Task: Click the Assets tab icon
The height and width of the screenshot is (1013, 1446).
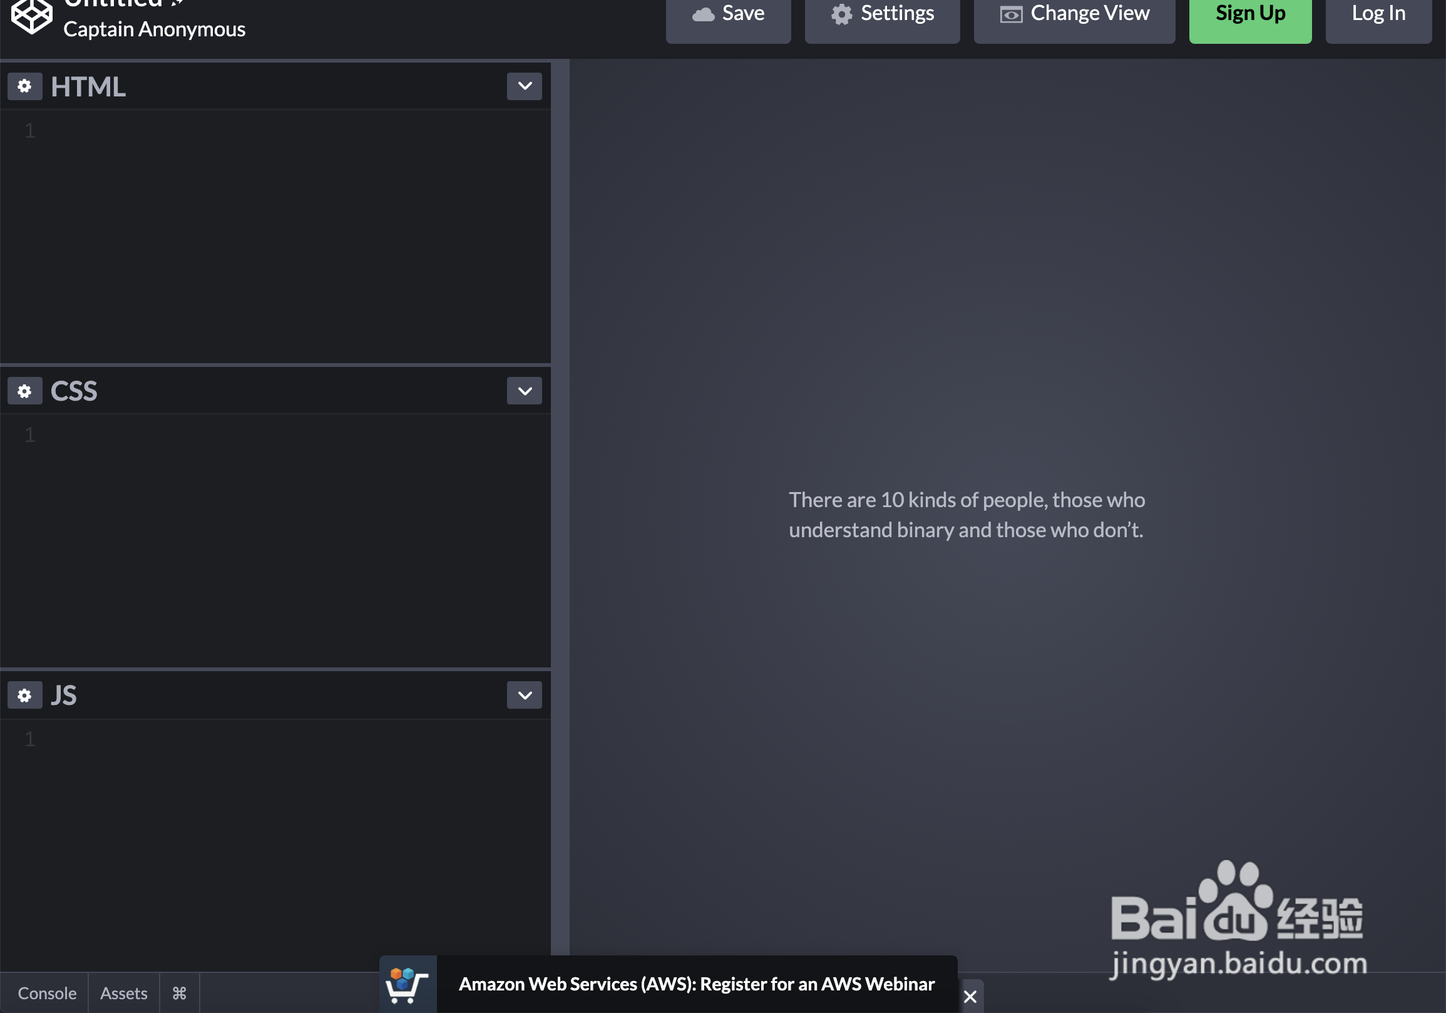Action: pos(123,992)
